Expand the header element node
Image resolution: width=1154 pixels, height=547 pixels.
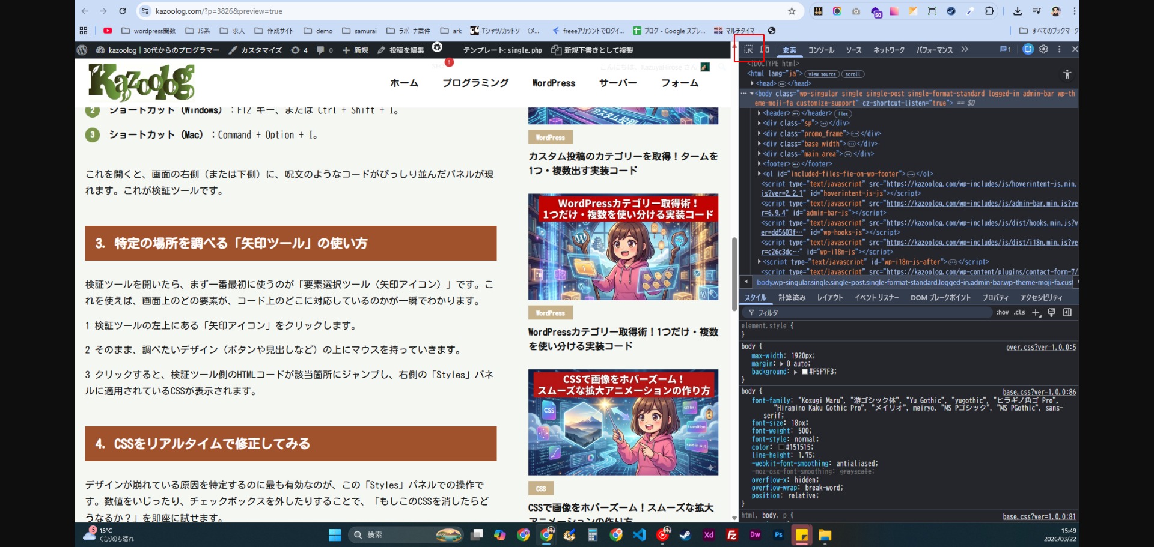coord(759,113)
